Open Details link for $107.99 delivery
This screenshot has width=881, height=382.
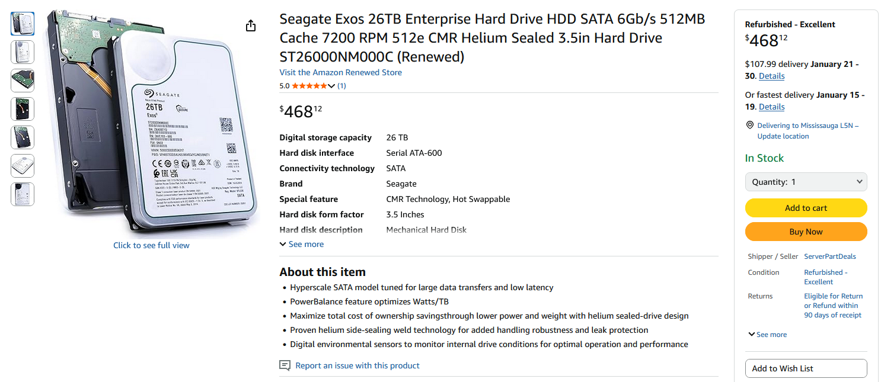coord(771,76)
